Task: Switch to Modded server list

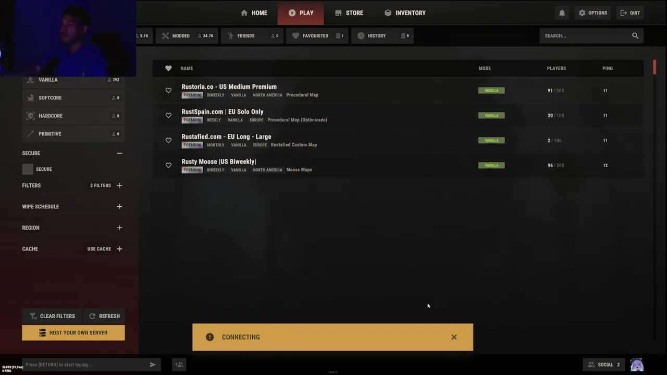Action: tap(187, 36)
